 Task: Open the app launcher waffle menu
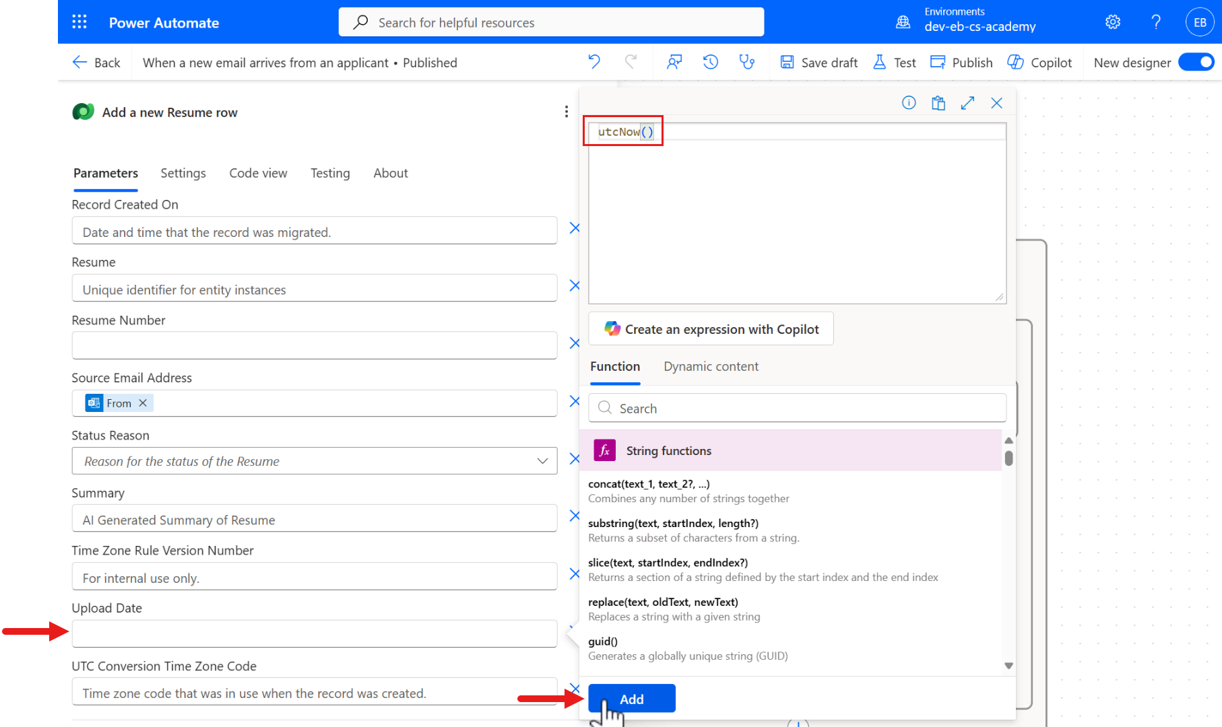tap(79, 22)
